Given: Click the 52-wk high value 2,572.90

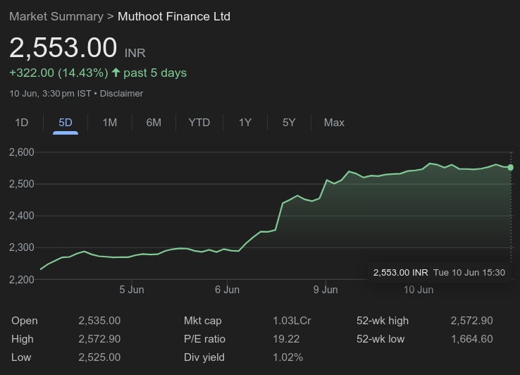Looking at the screenshot, I should 471,321.
